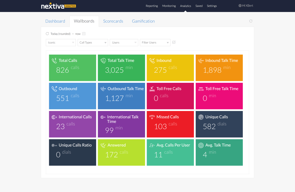The height and width of the screenshot is (192, 295).
Task: Click the Avg. Calls Per User icon
Action: tap(152, 145)
